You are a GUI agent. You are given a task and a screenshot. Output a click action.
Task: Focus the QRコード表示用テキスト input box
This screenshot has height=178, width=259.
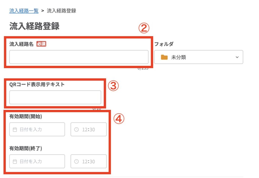coord(55,97)
